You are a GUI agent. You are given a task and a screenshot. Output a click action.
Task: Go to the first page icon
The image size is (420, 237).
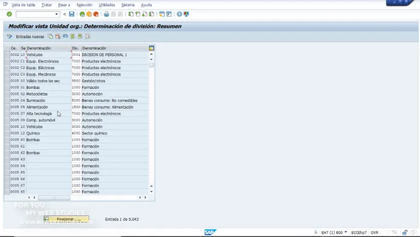pyautogui.click(x=130, y=14)
